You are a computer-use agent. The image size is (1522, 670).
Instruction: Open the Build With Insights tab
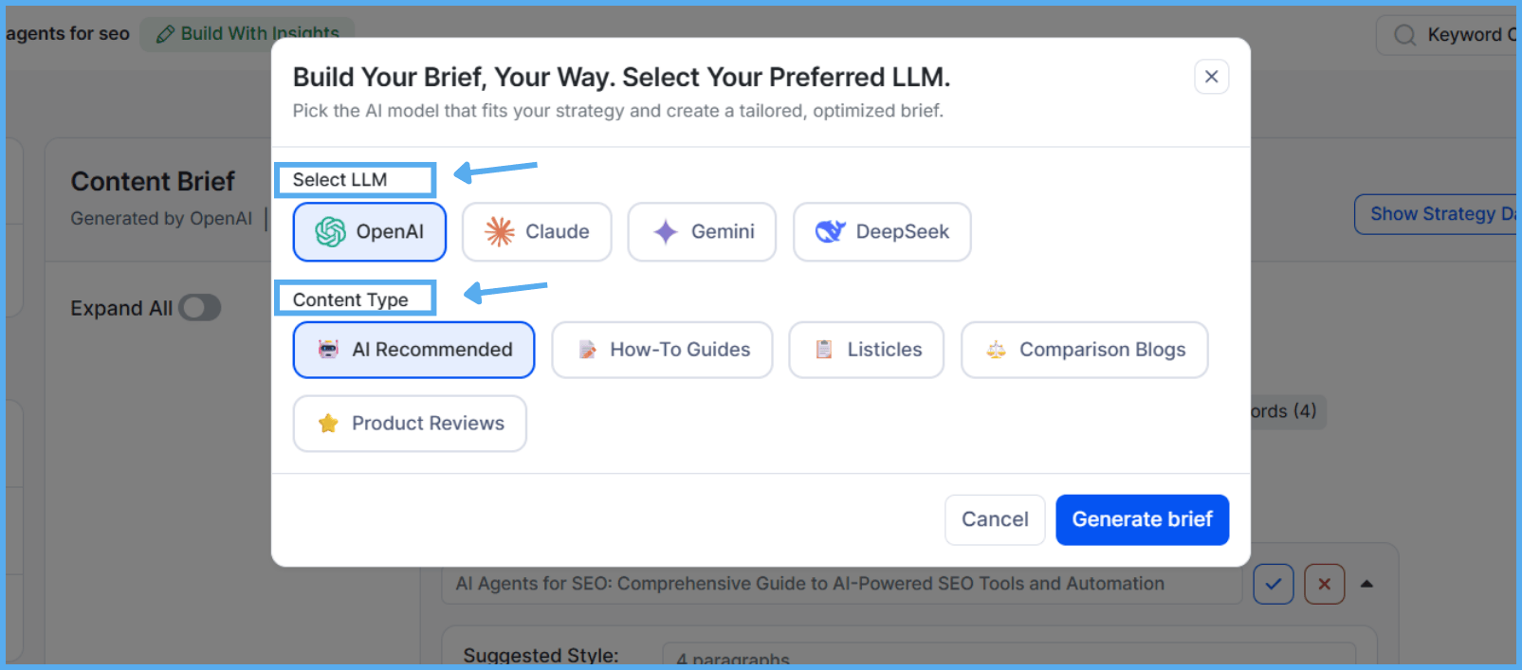click(x=248, y=33)
